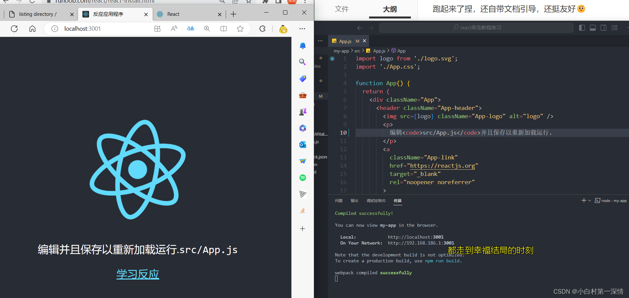Refresh the localhost:3001 page in Edge
This screenshot has width=629, height=298.
[x=14, y=29]
